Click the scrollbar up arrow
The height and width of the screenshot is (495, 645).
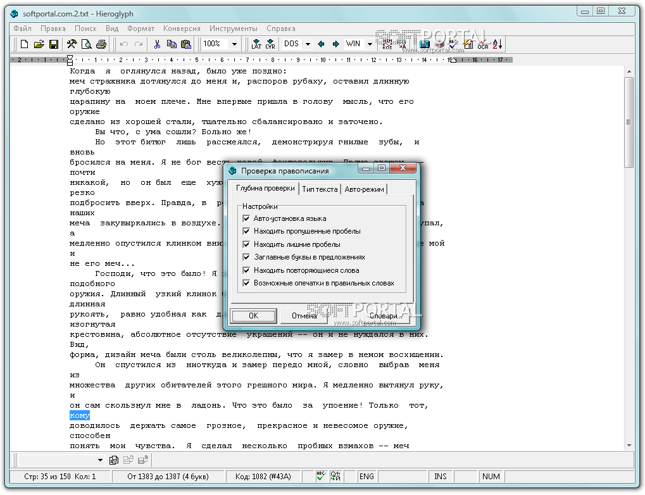(629, 72)
